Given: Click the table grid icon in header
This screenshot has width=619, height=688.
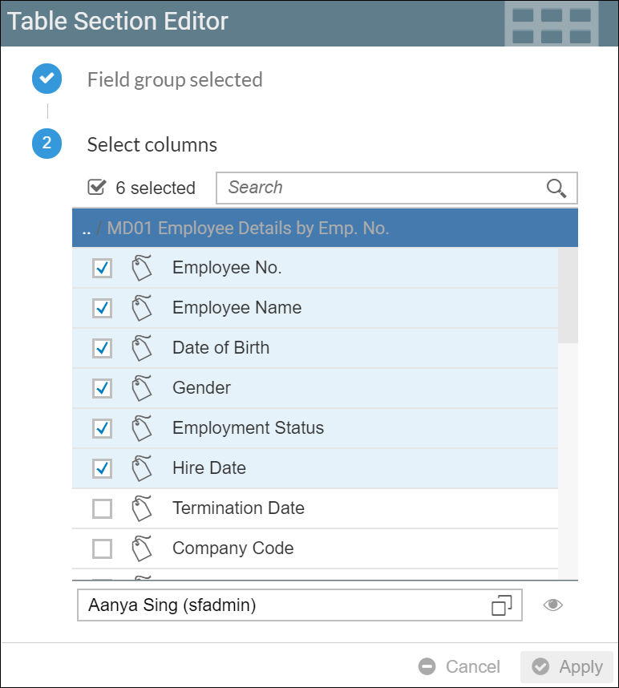Looking at the screenshot, I should coord(551,25).
